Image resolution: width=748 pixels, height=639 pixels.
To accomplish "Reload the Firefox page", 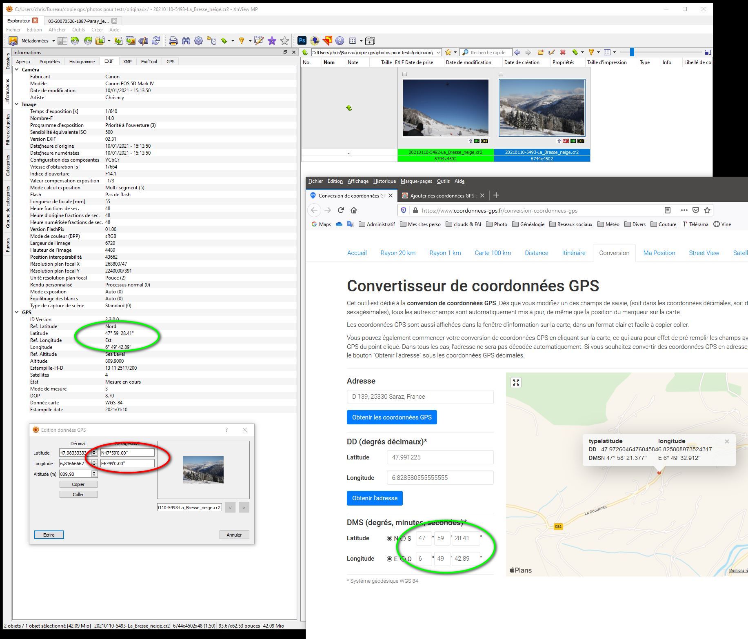I will click(341, 211).
